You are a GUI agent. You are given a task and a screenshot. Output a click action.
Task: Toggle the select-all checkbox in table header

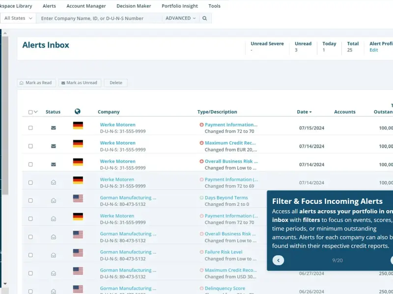30,112
